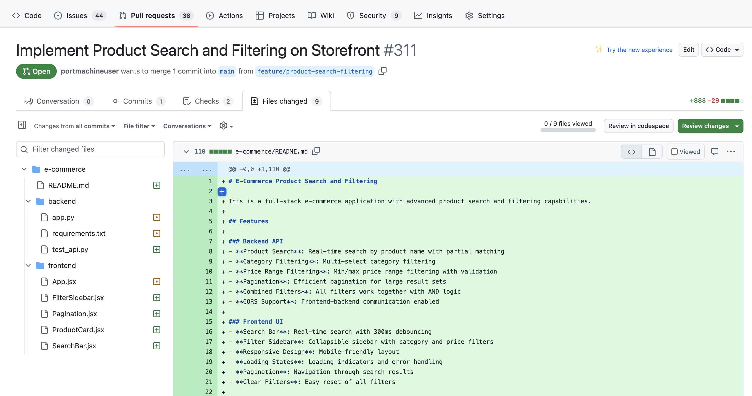
Task: Collapse the README.md diff chevron
Action: click(186, 152)
